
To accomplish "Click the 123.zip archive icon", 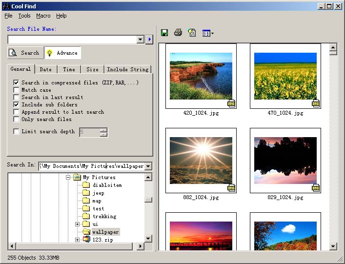I will coord(86,240).
